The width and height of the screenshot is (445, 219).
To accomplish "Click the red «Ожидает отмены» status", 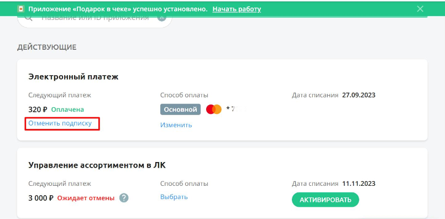I will click(x=86, y=198).
